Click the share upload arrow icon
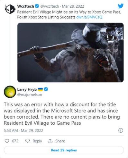This screenshot has width=128, height=158. pos(50,141)
